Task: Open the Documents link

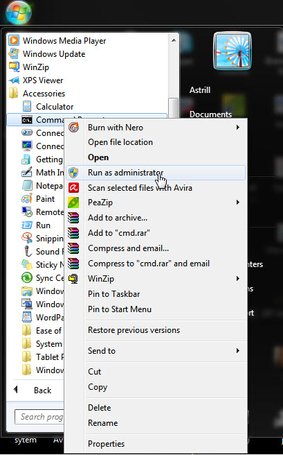Action: [210, 114]
